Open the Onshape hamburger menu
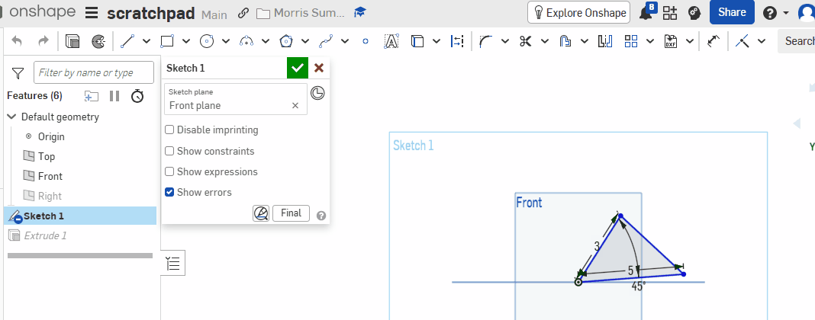 (92, 13)
